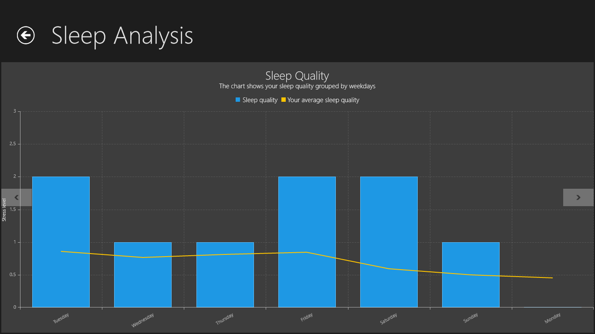Click the 'Sleep Analysis' page title
The image size is (595, 334).
pos(122,35)
